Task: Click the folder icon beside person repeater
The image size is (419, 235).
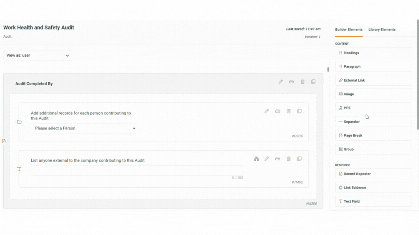Action: coord(19,122)
